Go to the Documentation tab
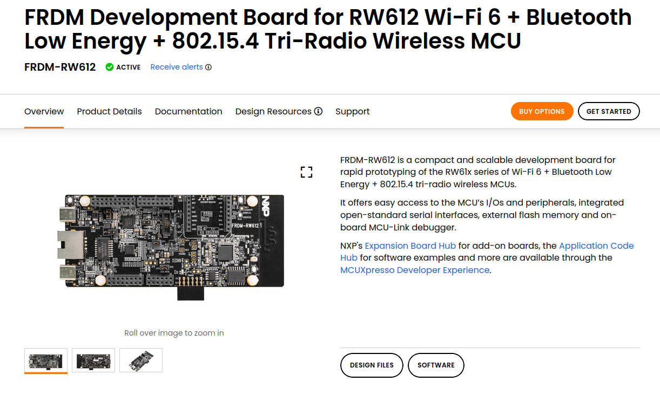The width and height of the screenshot is (660, 395). click(x=188, y=112)
